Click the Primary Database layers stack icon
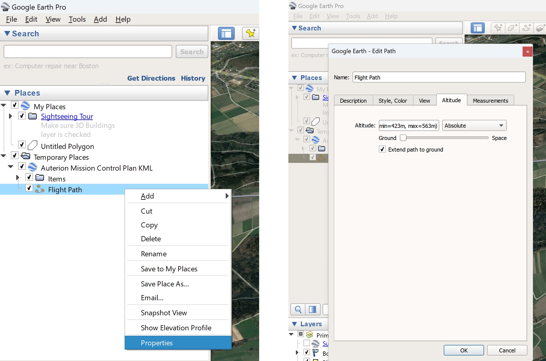This screenshot has width=546, height=361. (309, 335)
